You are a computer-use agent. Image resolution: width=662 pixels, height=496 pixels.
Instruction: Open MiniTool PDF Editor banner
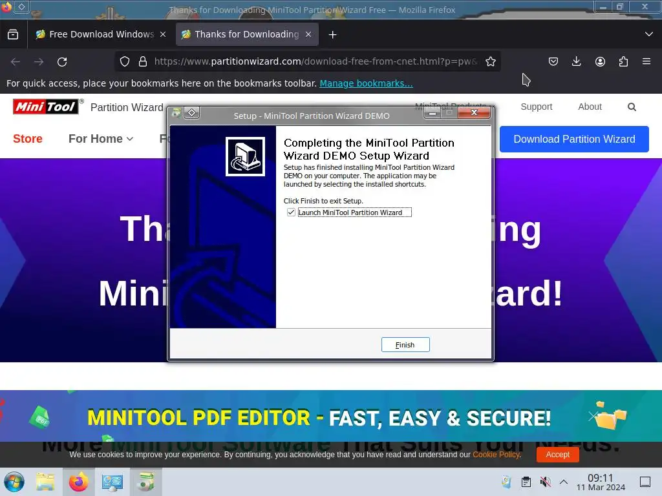coord(331,416)
